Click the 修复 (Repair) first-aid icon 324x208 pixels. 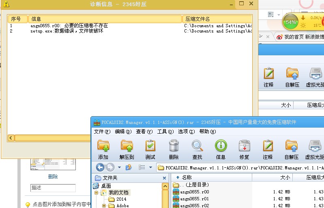pyautogui.click(x=244, y=149)
